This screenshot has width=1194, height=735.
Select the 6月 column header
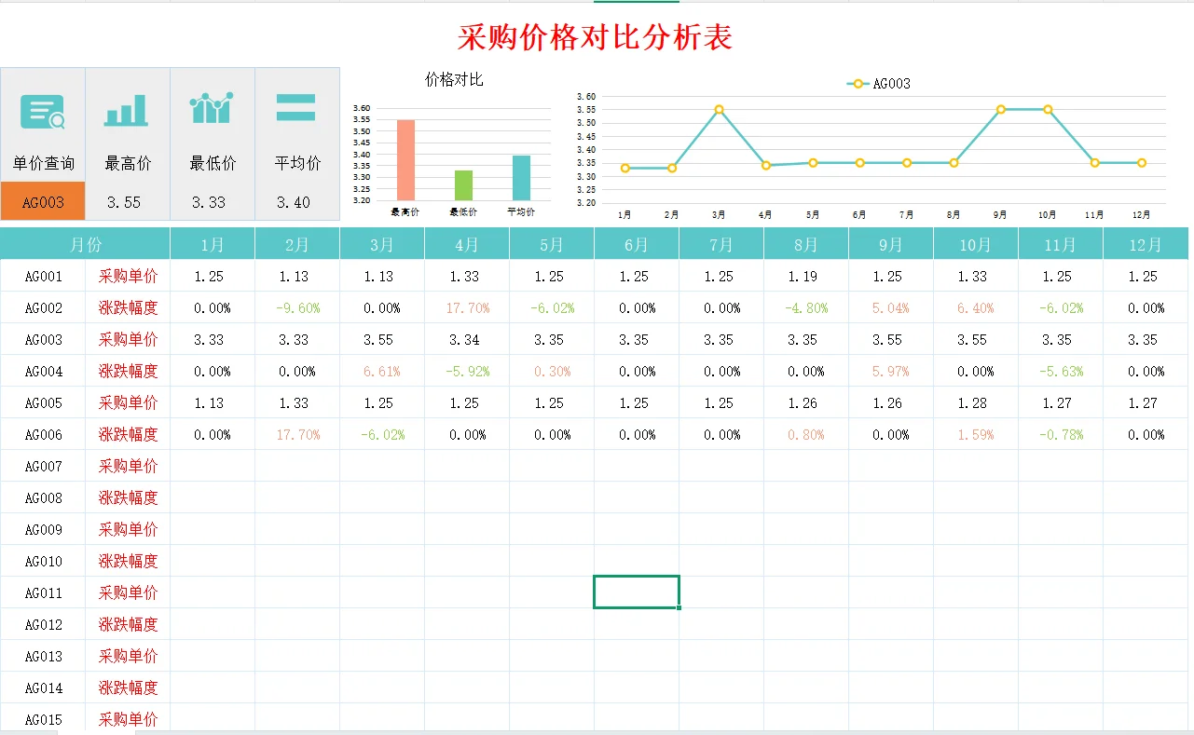pyautogui.click(x=636, y=242)
